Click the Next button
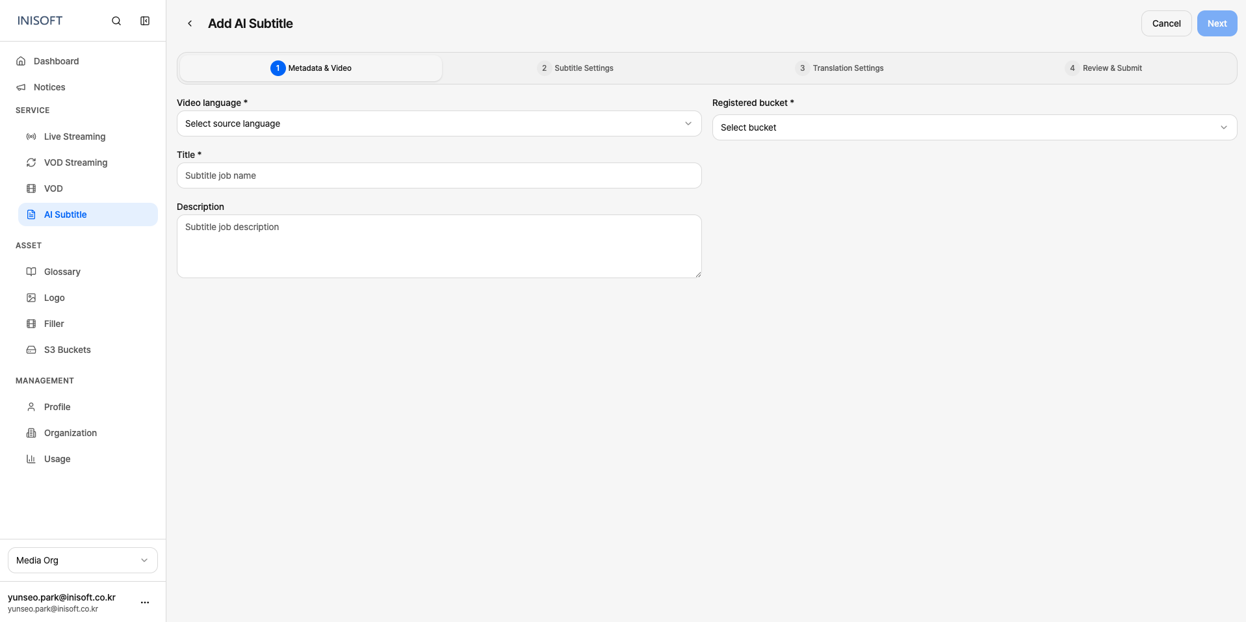Screen dimensions: 1246x622 1217,23
